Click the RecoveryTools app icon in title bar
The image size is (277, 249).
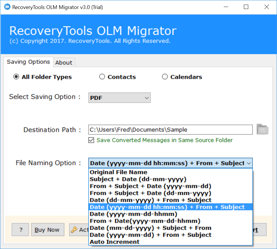pos(7,7)
